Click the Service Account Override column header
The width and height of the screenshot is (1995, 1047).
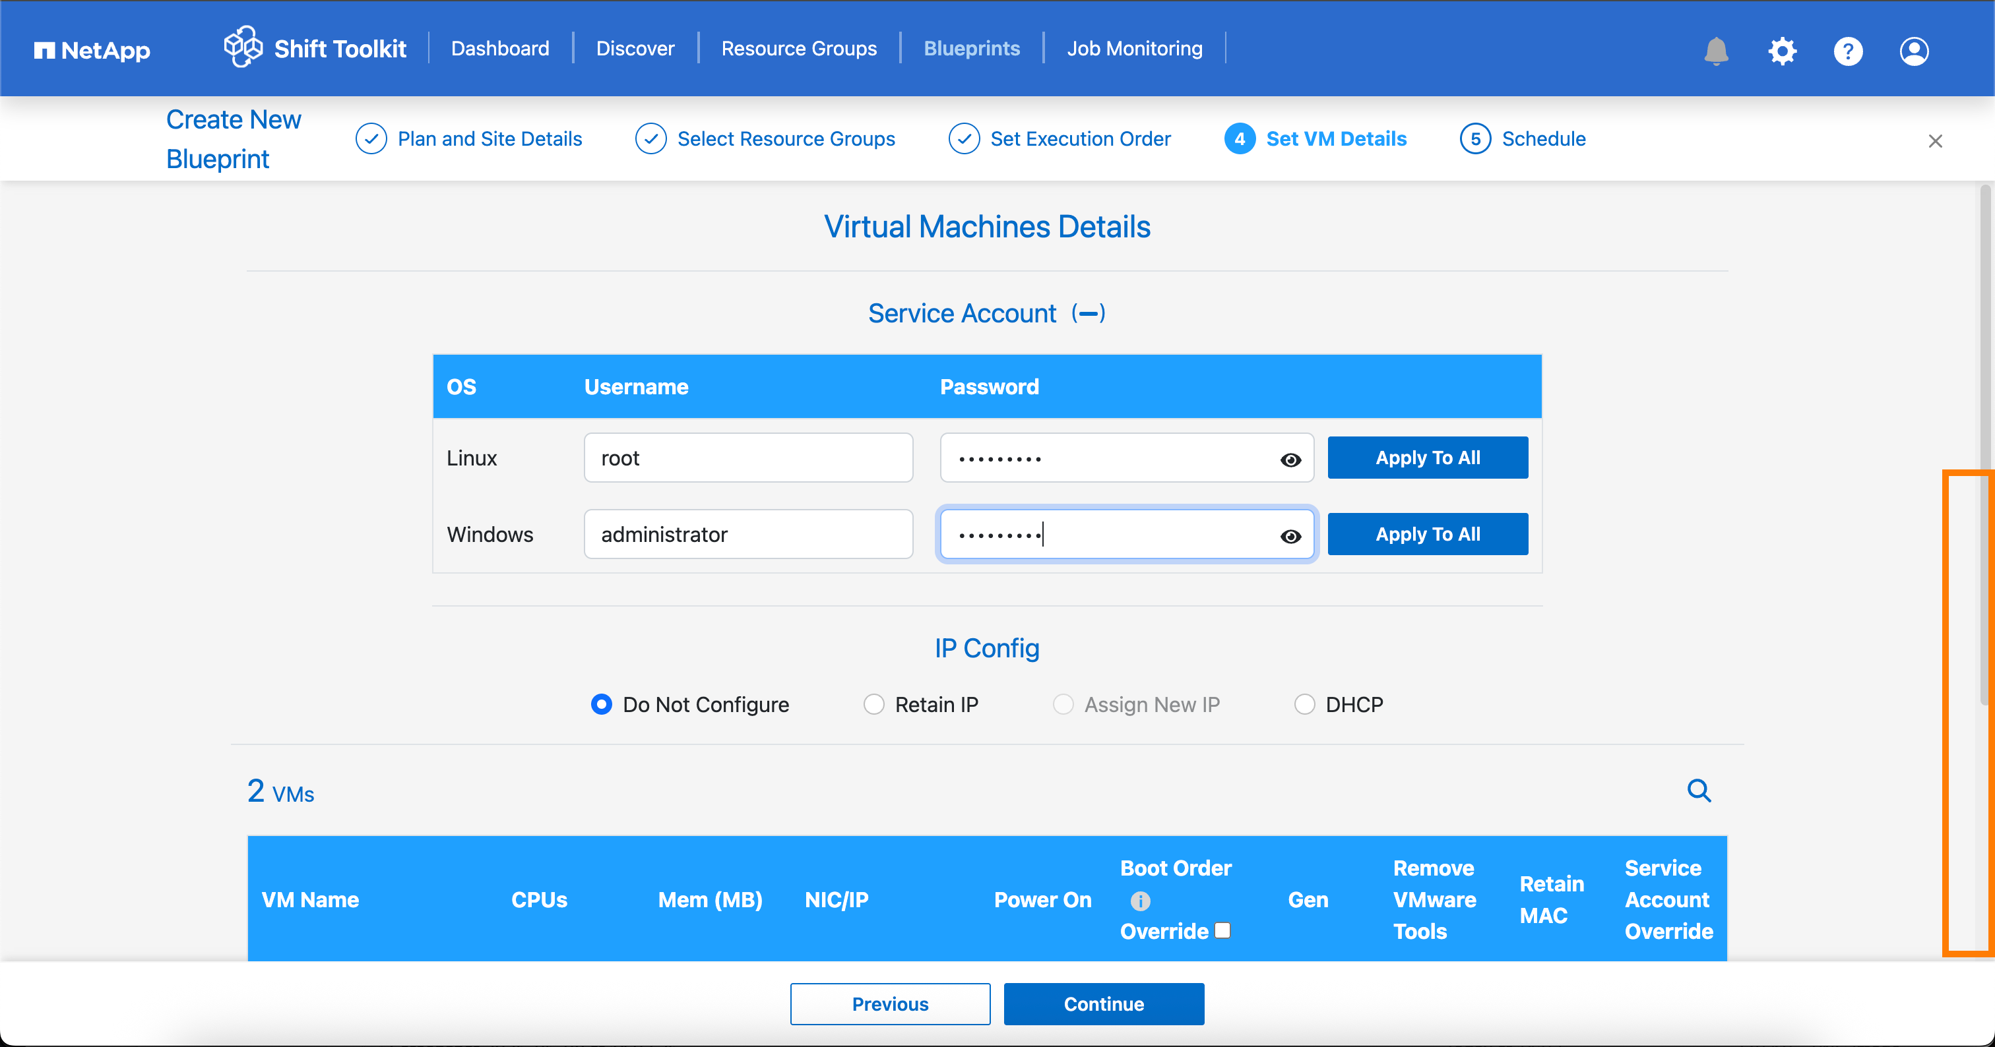coord(1668,900)
